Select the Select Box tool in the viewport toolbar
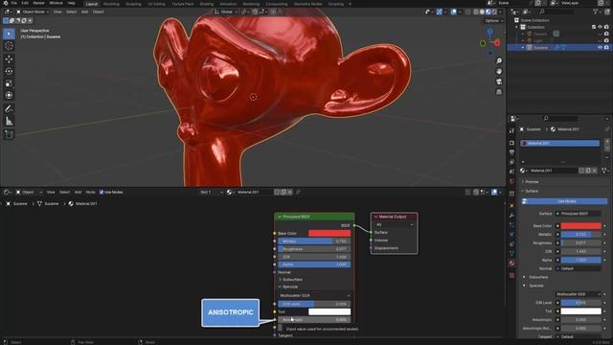 tap(9, 34)
